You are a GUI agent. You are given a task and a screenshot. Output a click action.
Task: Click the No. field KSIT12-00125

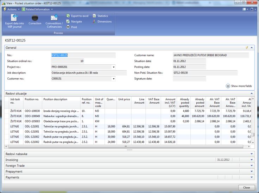point(83,55)
